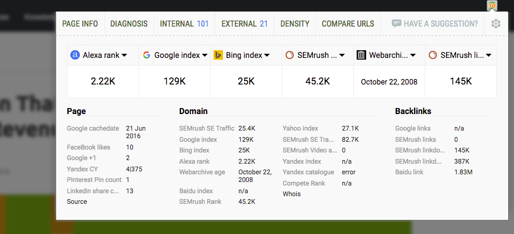Open settings via the gear icon
Screen dimensions: 514x234
point(496,24)
